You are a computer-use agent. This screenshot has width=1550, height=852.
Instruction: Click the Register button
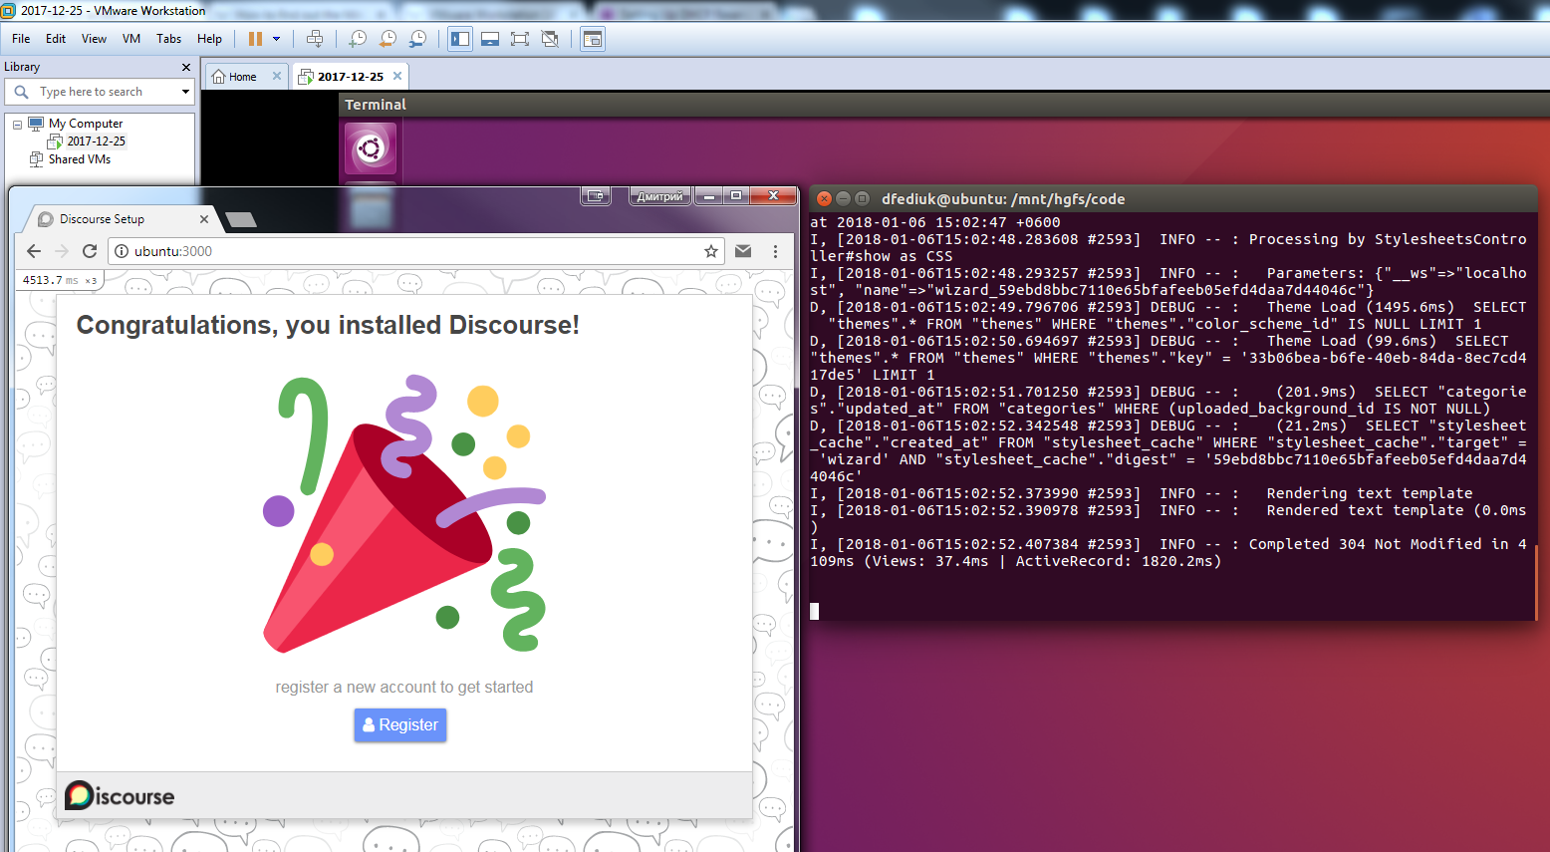coord(399,725)
